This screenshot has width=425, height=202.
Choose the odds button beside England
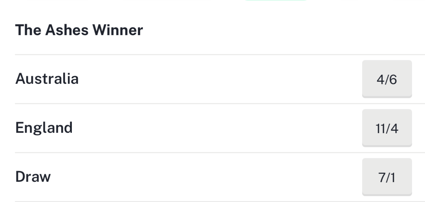(x=387, y=128)
